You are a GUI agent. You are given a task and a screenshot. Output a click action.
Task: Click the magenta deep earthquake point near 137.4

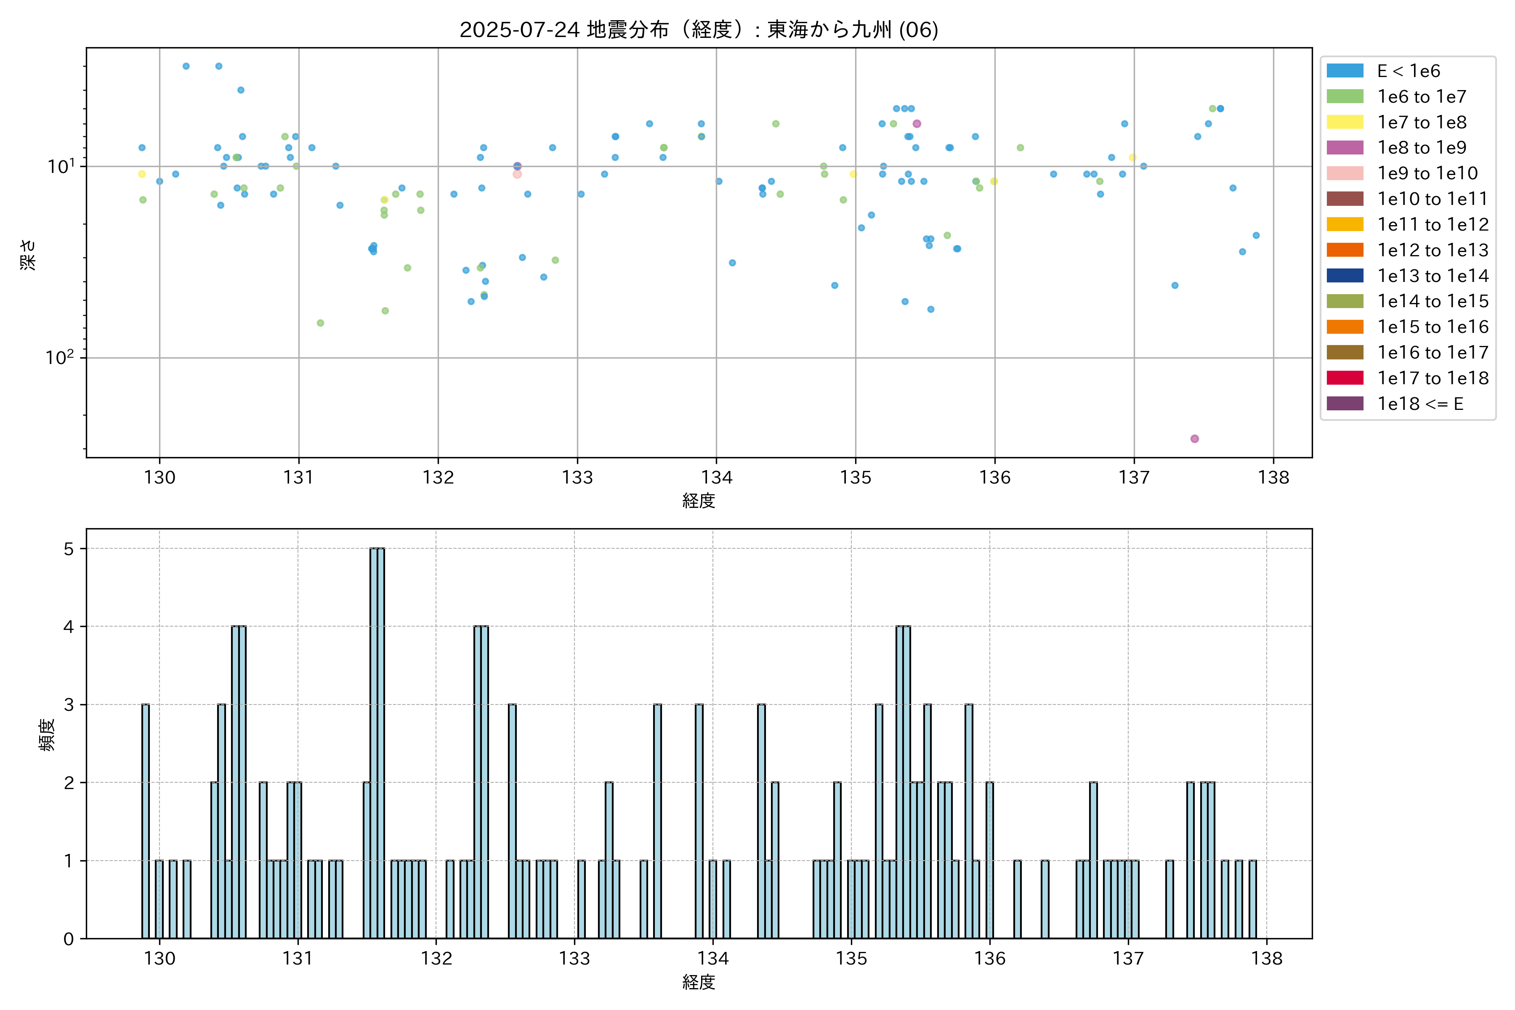pyautogui.click(x=1194, y=439)
